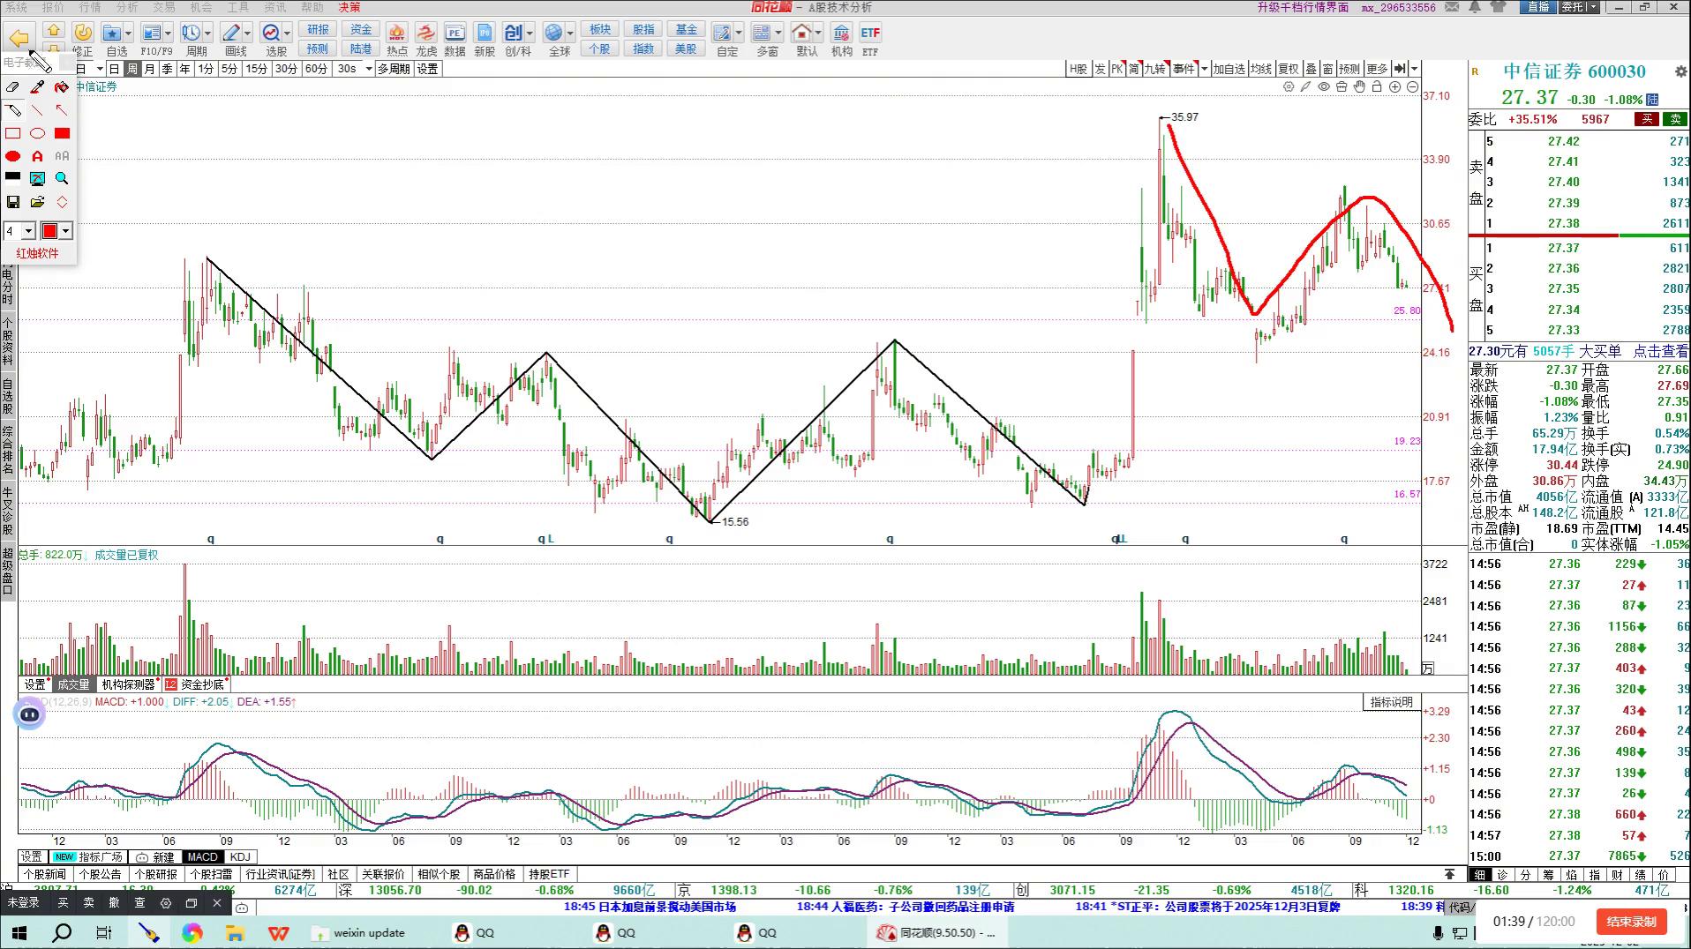Screen dimensions: 1691x949
Task: Select the hollow rectangle shape tool
Action: (x=12, y=133)
